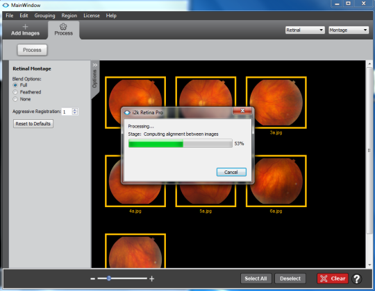This screenshot has width=375, height=291.
Task: Cancel the processing dialog
Action: pos(231,172)
